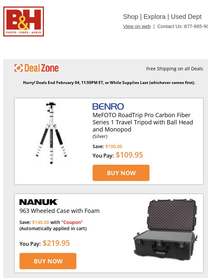Click the $219.95 case price
Screen dimensions: 208x278
pyautogui.click(x=56, y=243)
